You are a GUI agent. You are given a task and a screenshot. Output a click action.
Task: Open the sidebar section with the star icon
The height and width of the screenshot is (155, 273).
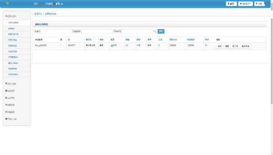(10, 105)
